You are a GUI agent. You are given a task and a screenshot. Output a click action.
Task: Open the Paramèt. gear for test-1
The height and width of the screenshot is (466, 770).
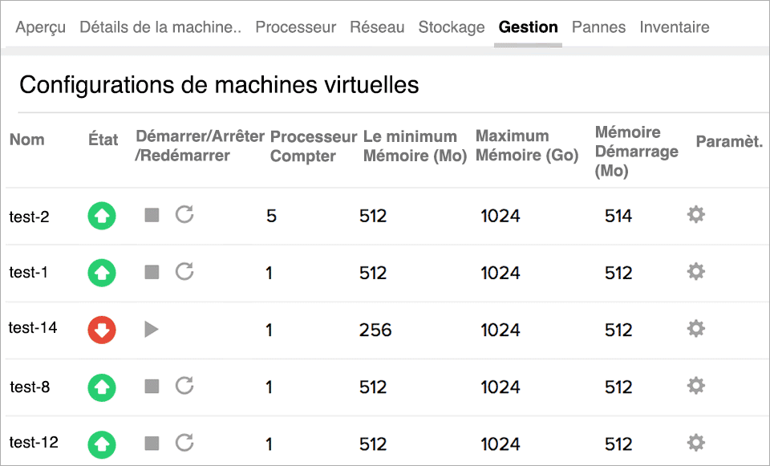(x=696, y=273)
